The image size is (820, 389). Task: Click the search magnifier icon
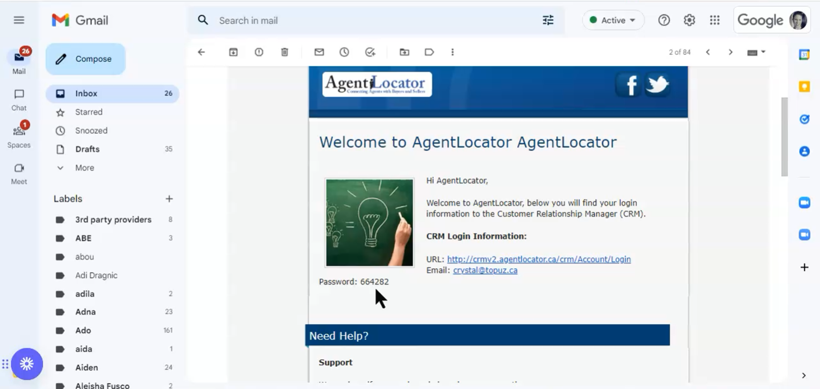[x=203, y=20]
